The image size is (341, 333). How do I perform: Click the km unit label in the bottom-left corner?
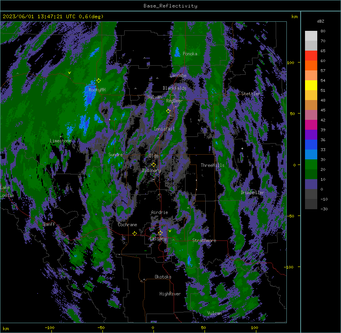(6, 328)
